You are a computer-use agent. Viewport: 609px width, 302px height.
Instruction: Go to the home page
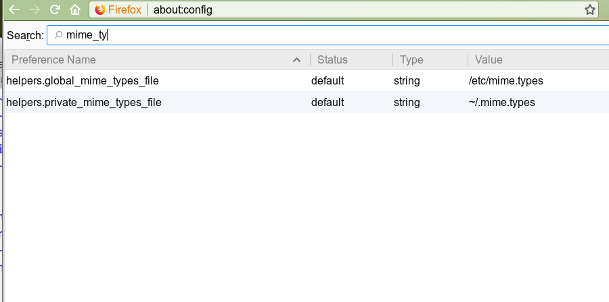point(75,9)
